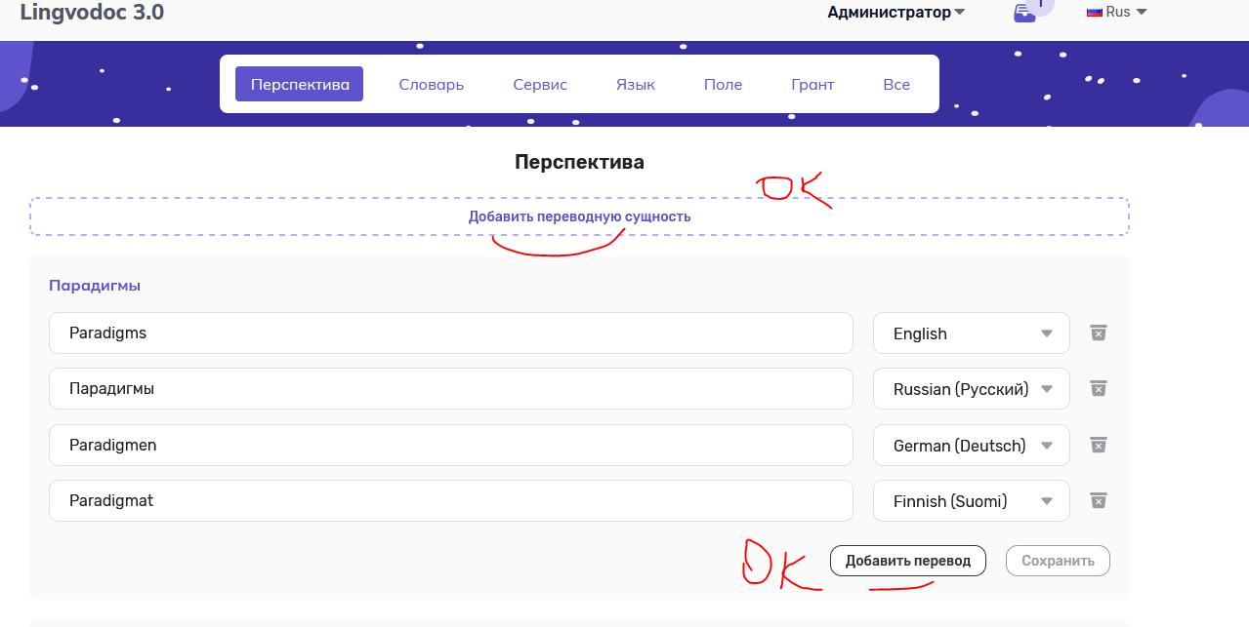Switch to the Все tab
This screenshot has width=1249, height=627.
click(895, 84)
